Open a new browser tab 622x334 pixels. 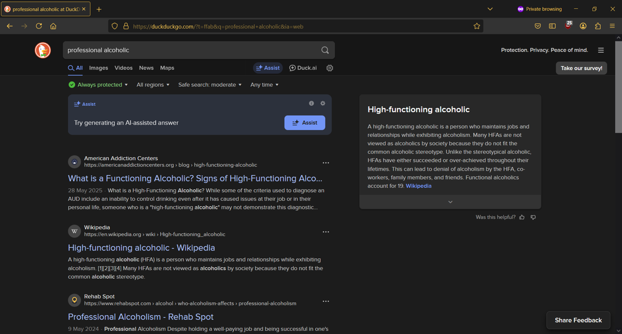tap(99, 9)
